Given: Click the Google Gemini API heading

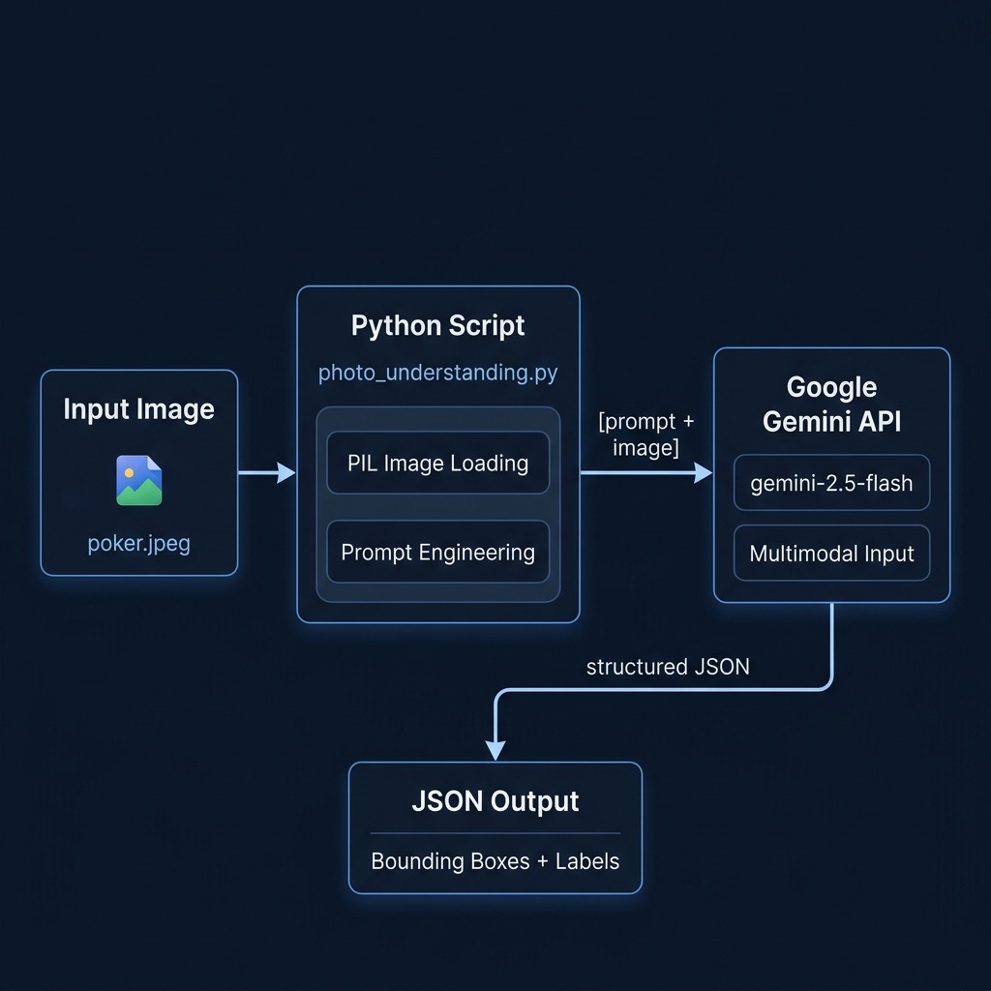Looking at the screenshot, I should 831,404.
